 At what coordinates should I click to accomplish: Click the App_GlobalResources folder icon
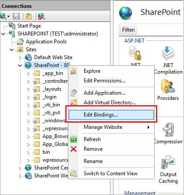click(36, 144)
